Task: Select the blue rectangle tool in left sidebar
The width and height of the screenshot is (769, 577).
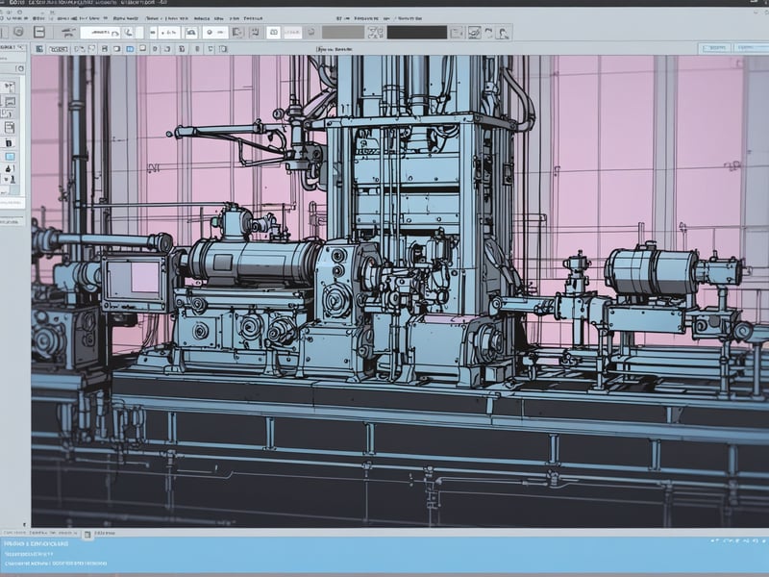Action: [11, 156]
